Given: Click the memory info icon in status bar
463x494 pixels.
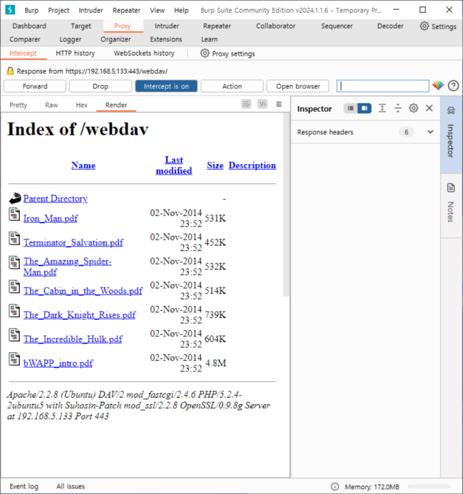Looking at the screenshot, I should click(335, 486).
